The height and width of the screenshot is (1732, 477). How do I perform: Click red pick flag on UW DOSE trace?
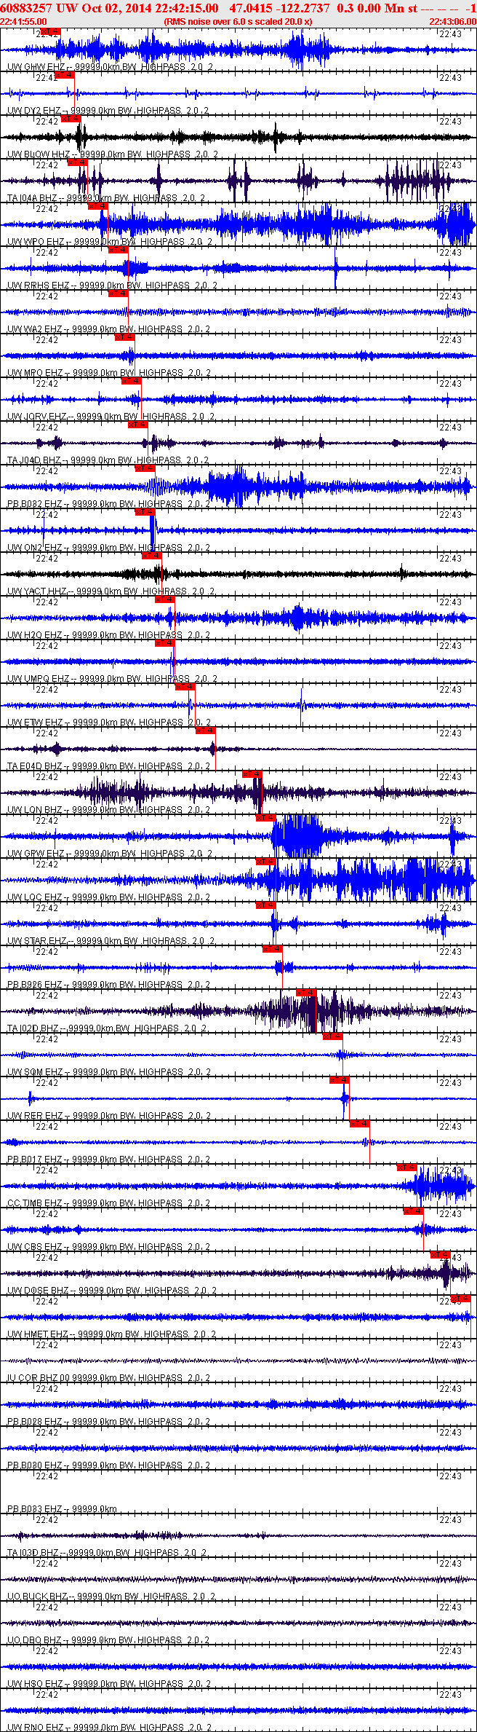pos(441,1255)
